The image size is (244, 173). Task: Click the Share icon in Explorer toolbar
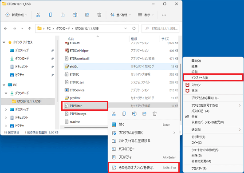87,15
